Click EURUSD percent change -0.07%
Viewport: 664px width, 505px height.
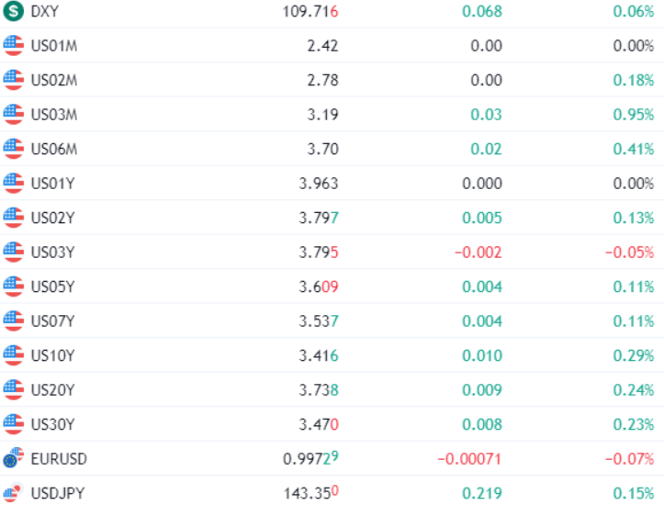pos(630,459)
